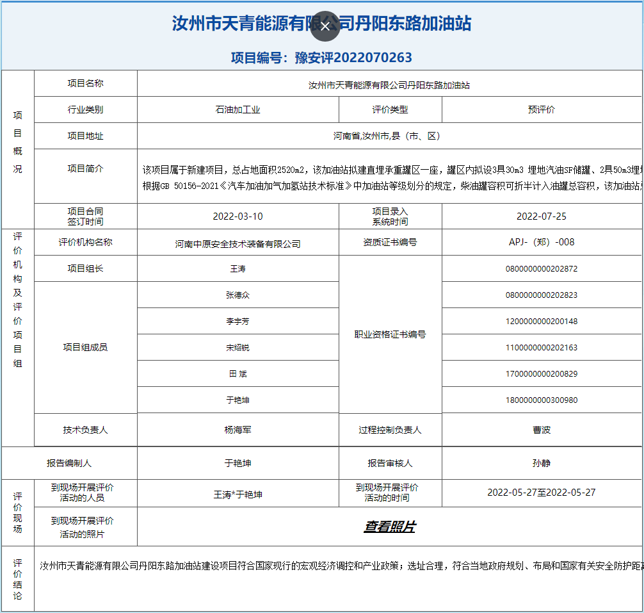The width and height of the screenshot is (644, 613).
Task: Click the 评价机构名称 label
Action: (85, 242)
